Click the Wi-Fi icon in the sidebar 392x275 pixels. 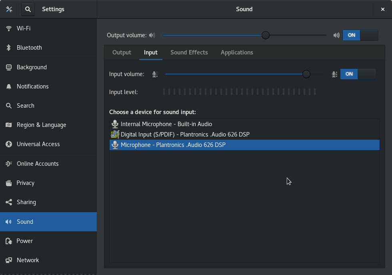pos(8,28)
